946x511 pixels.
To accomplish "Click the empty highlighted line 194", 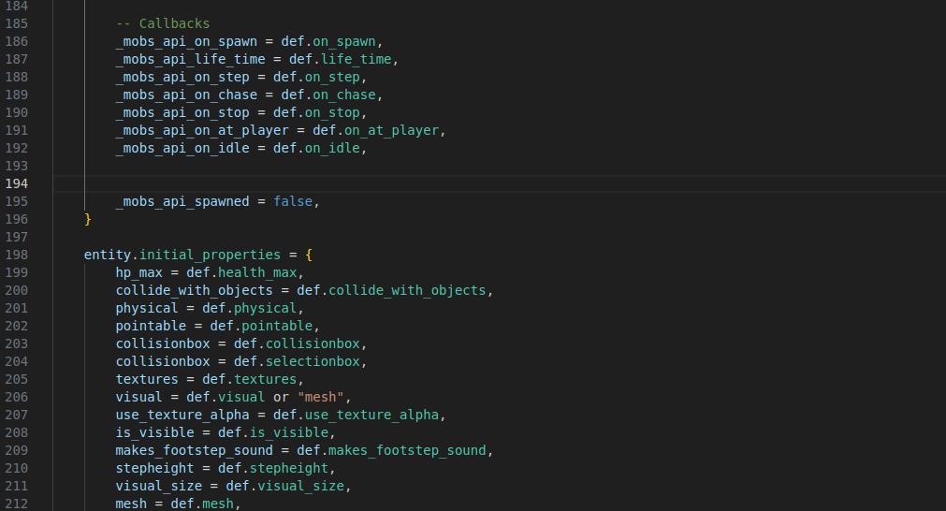I will tap(468, 183).
